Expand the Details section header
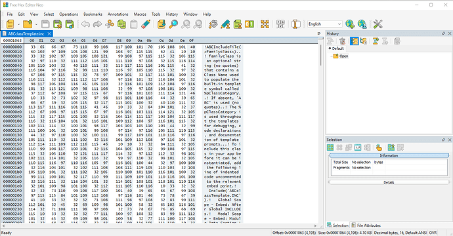Viewport: 453px width, 236px height. 389,182
